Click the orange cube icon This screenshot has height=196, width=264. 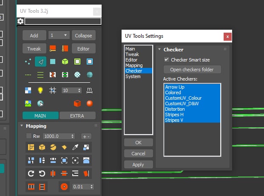point(77,104)
